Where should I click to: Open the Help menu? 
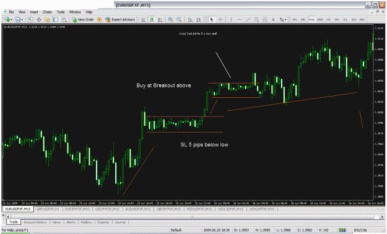click(89, 12)
